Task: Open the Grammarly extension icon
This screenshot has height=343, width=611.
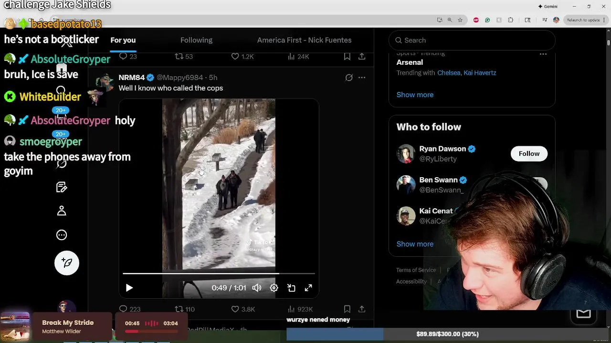Action: pyautogui.click(x=487, y=20)
